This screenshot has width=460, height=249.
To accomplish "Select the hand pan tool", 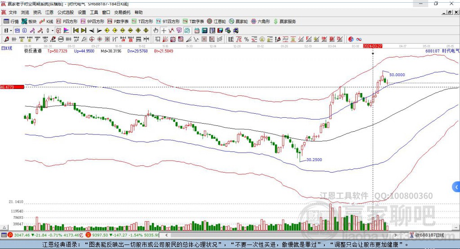I will click(156, 30).
